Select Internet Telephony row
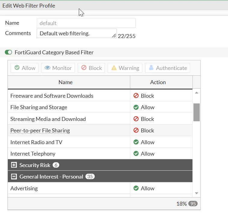 100,153
